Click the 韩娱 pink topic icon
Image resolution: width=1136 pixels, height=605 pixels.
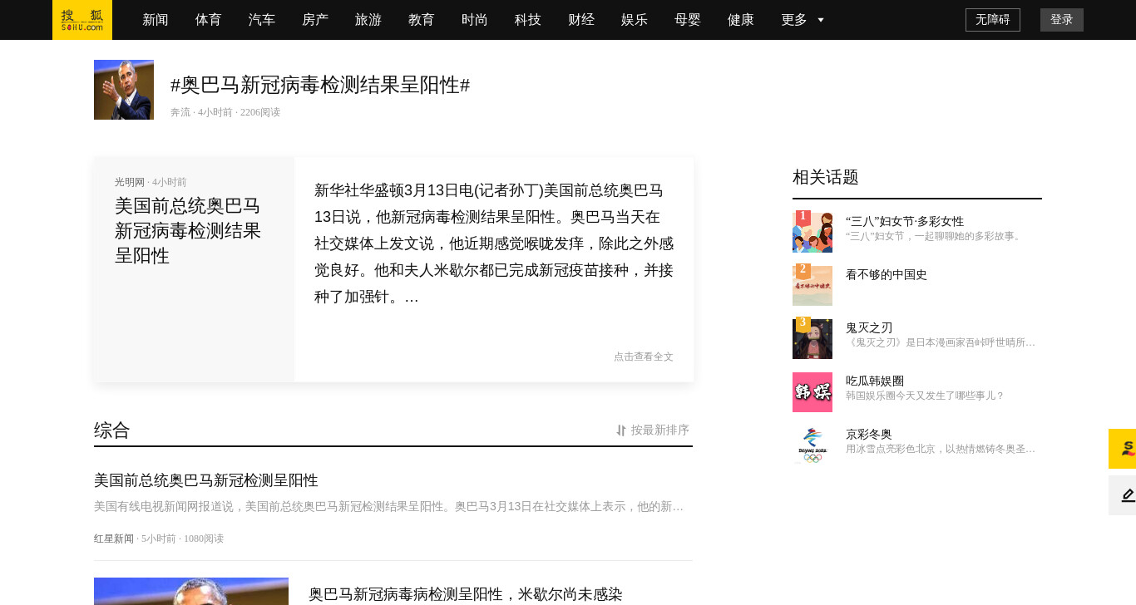tap(812, 392)
